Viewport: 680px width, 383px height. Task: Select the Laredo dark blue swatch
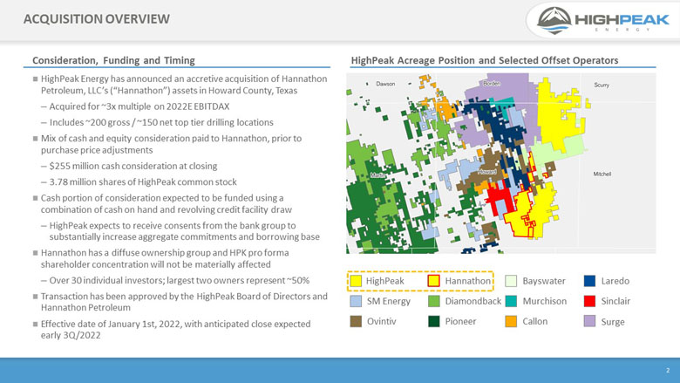tap(589, 281)
